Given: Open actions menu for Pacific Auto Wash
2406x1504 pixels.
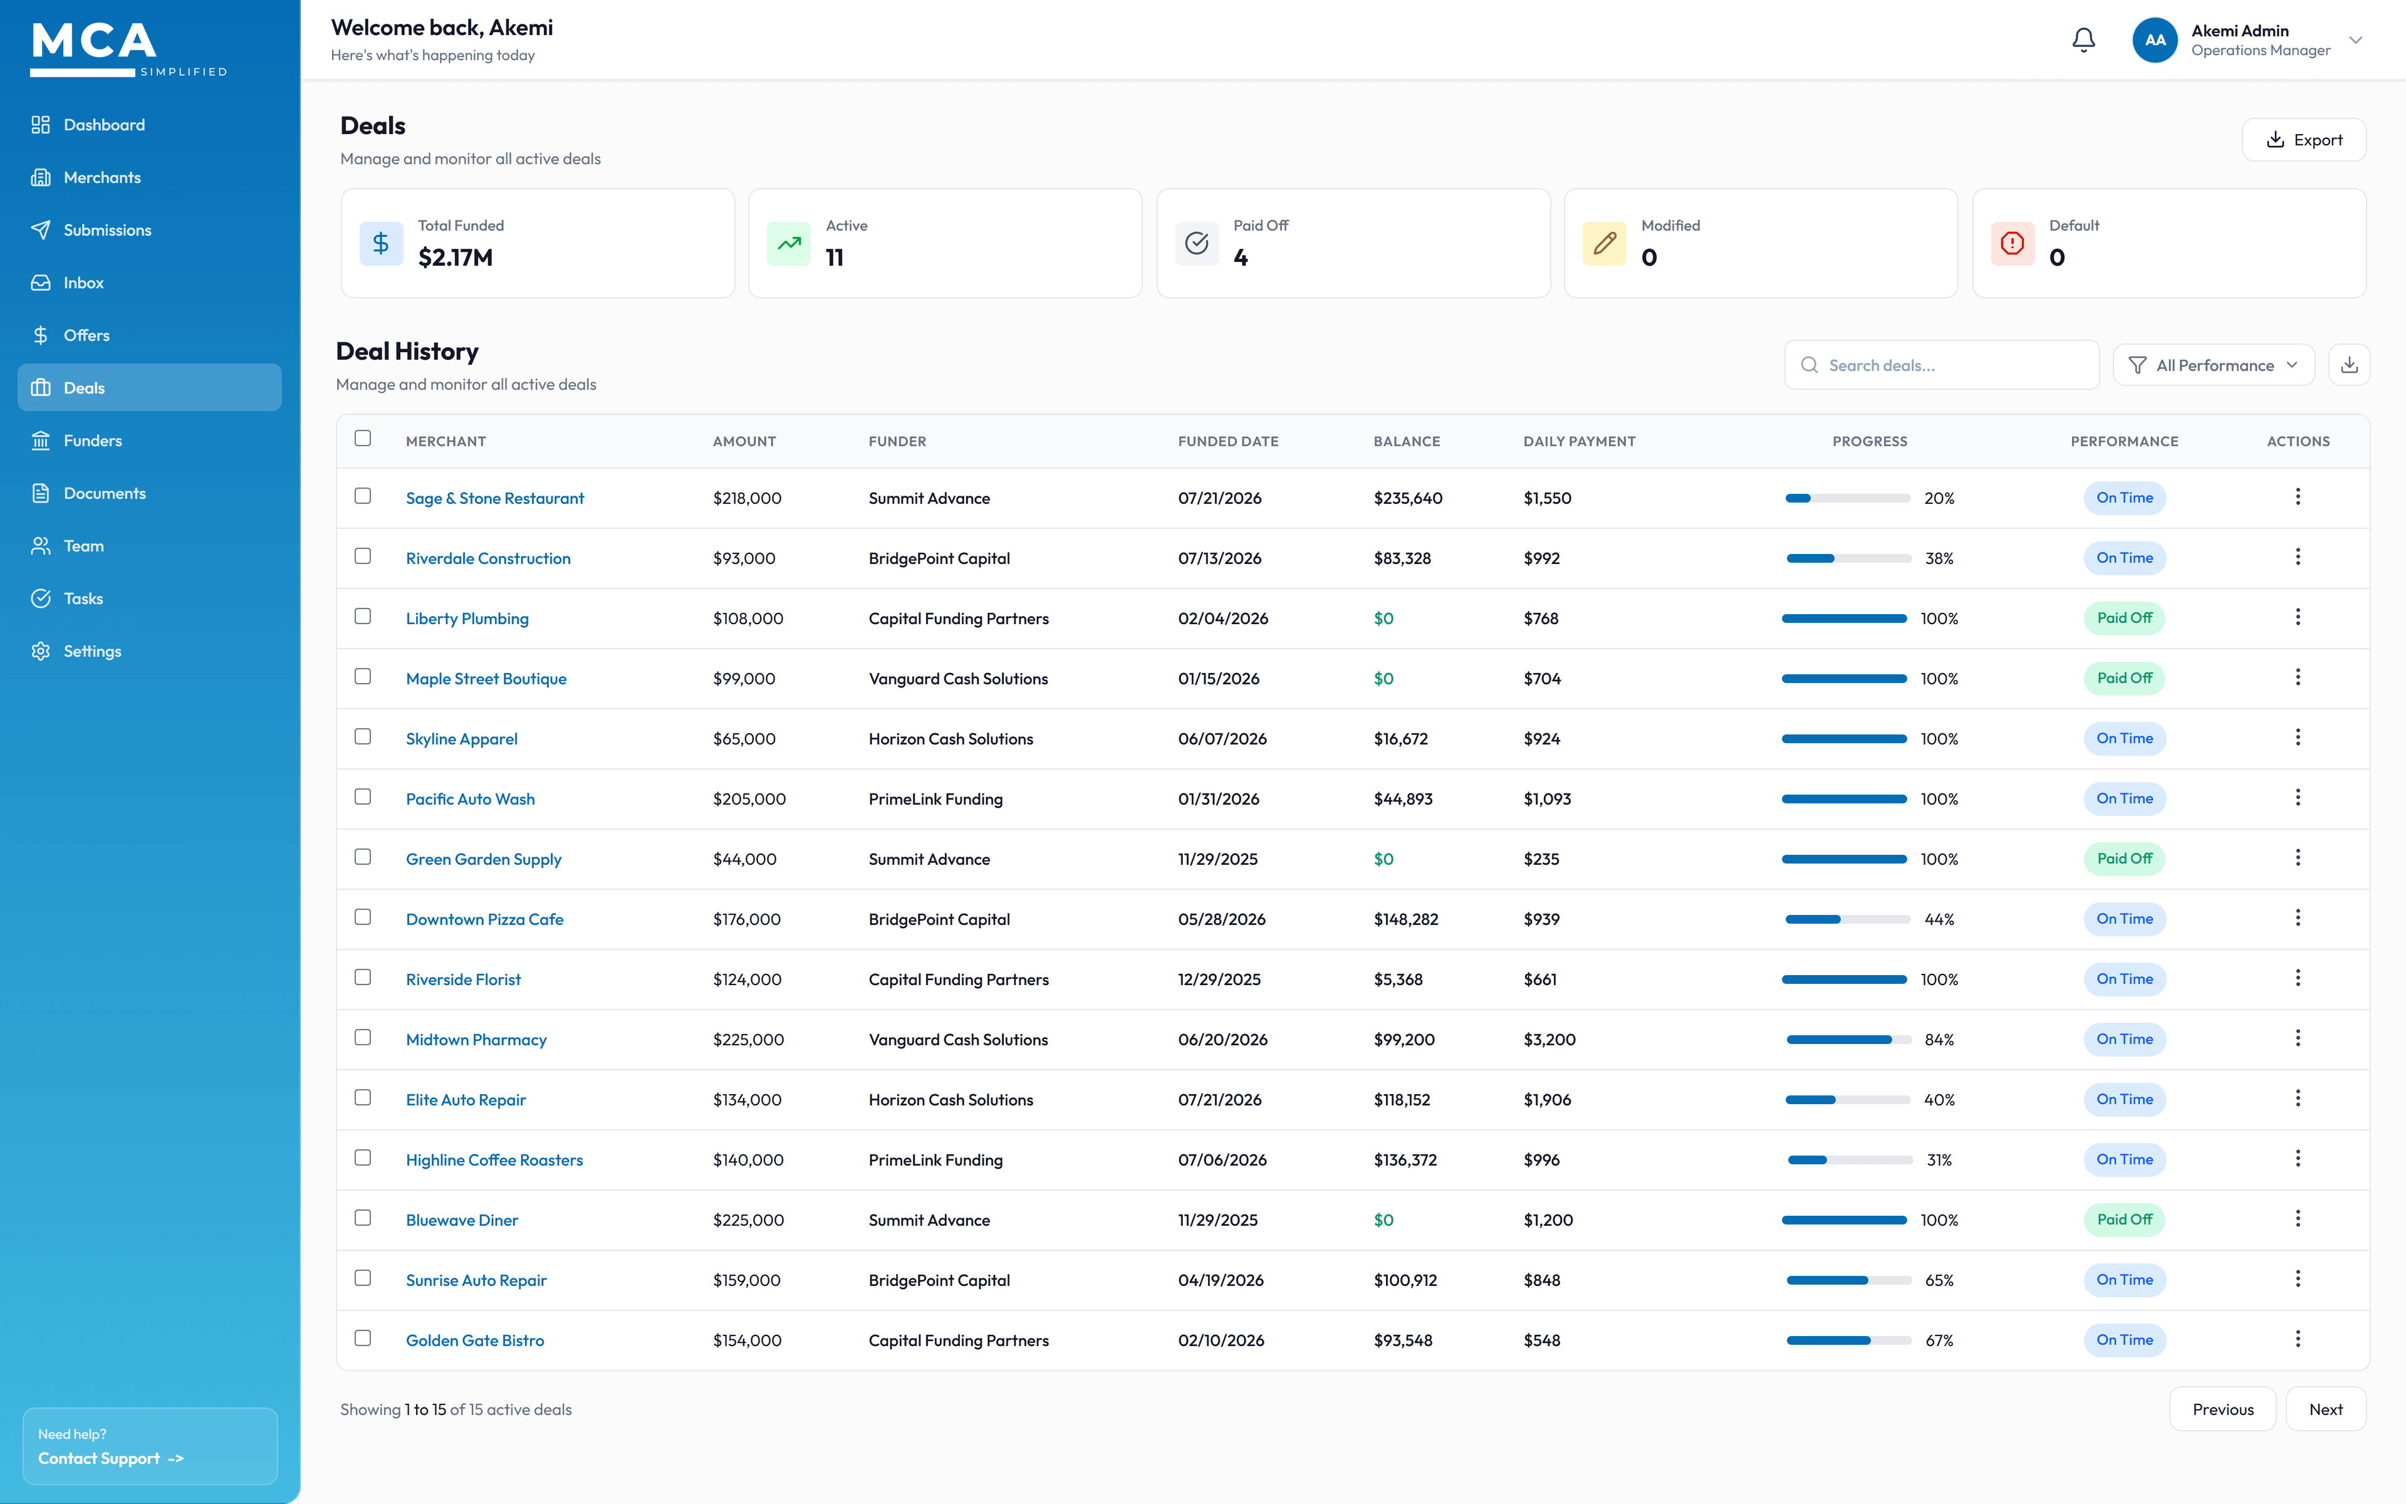Looking at the screenshot, I should pyautogui.click(x=2298, y=796).
